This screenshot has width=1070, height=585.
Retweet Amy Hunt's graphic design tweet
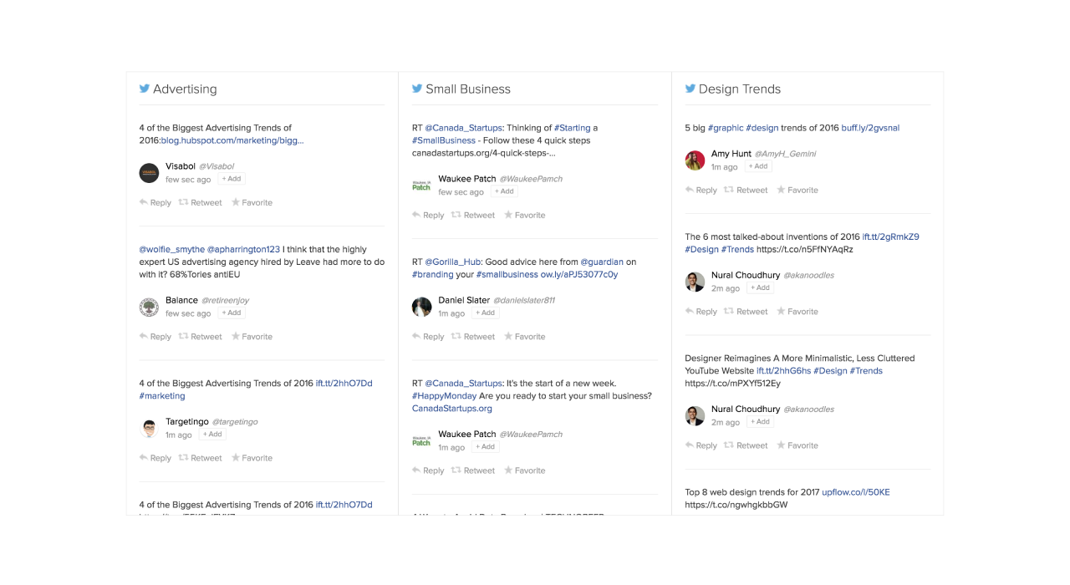[x=746, y=190]
